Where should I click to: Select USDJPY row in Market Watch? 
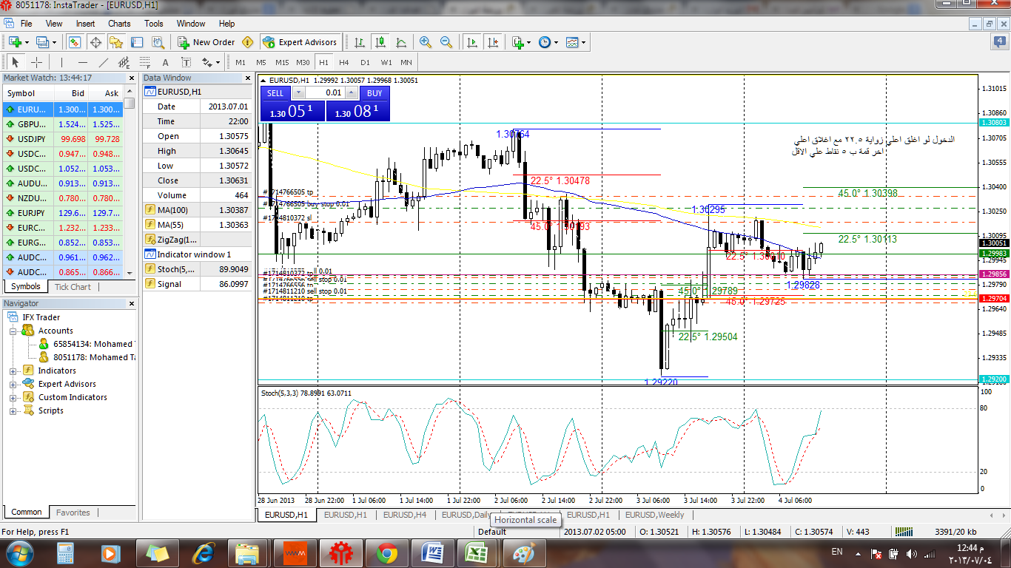click(63, 138)
